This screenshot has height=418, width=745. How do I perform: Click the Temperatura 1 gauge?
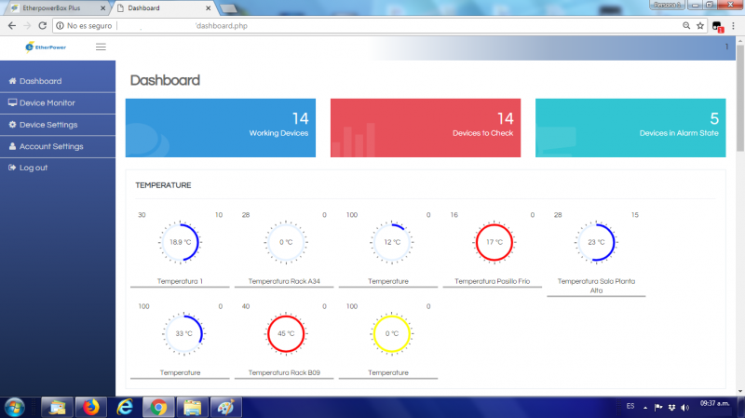(180, 242)
